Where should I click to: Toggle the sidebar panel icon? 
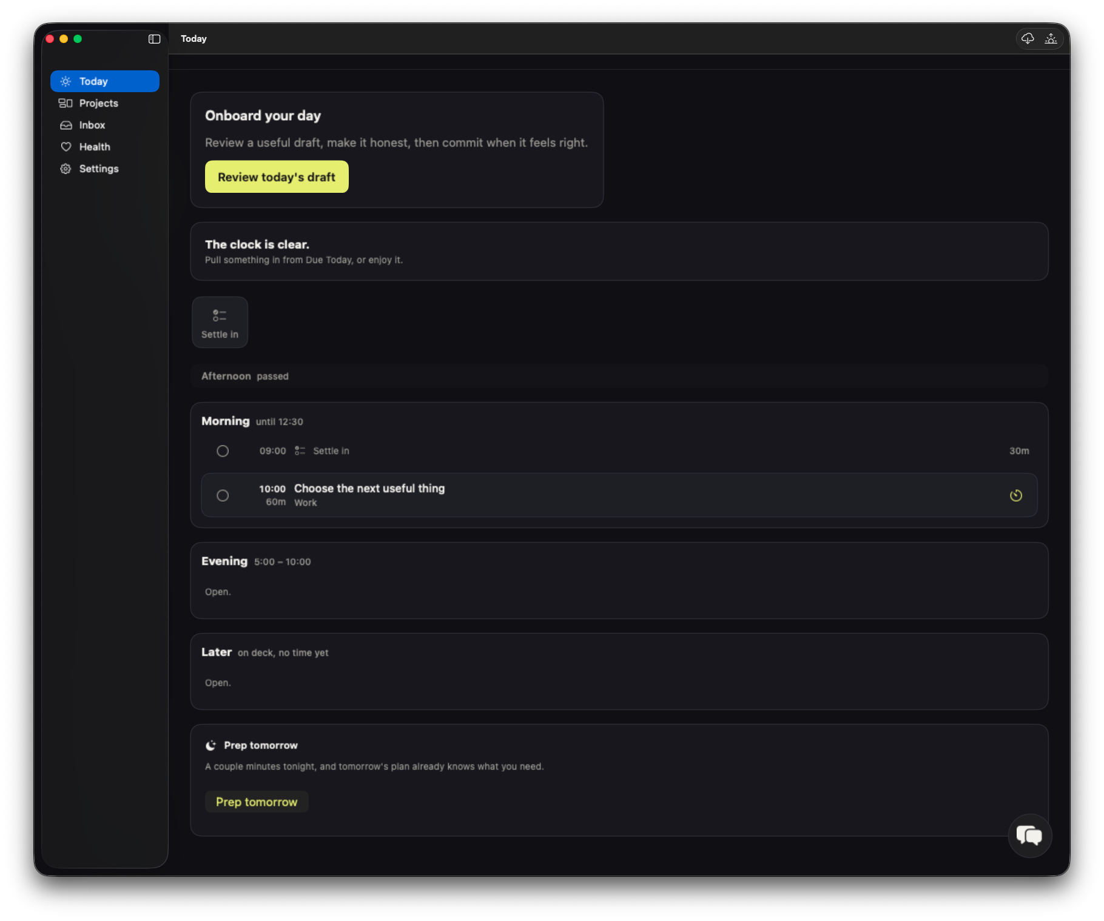point(154,39)
